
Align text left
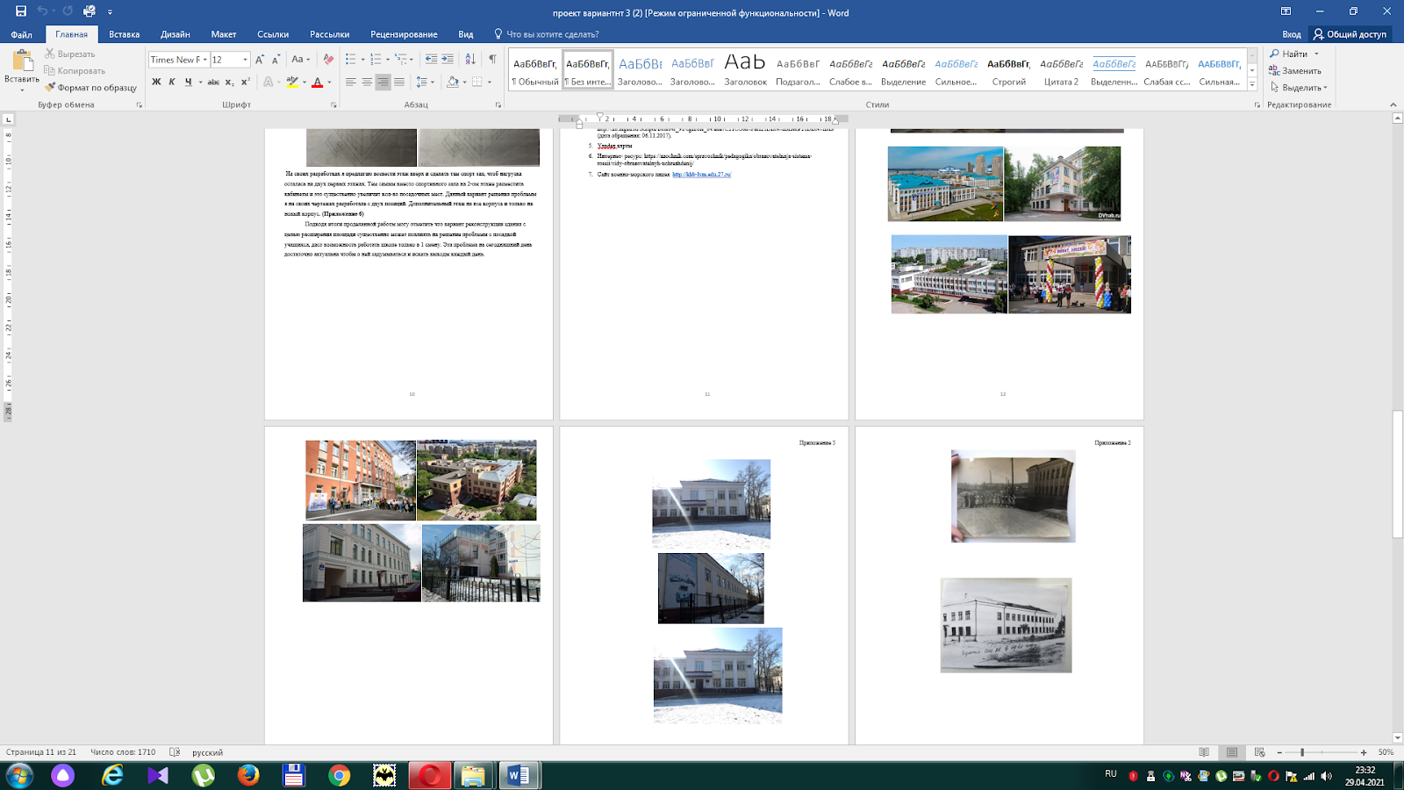point(351,82)
